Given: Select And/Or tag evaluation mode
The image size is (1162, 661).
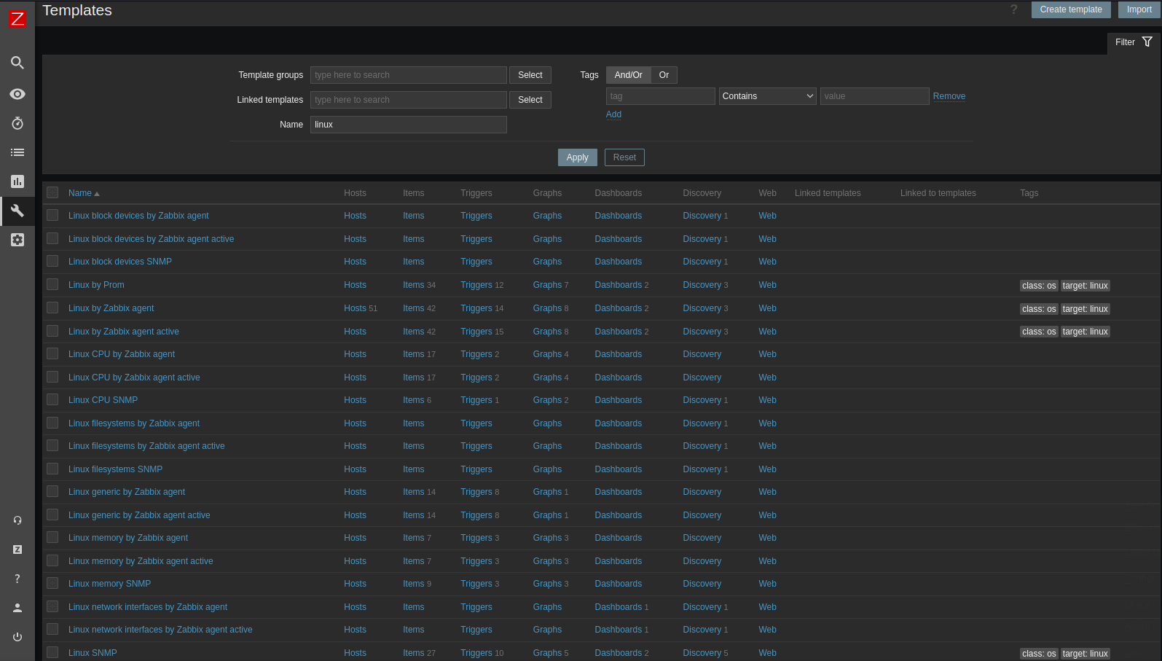Looking at the screenshot, I should coord(628,75).
